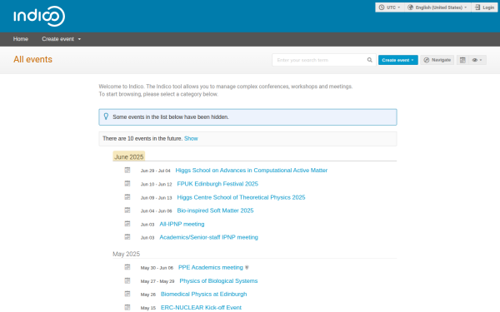Image resolution: width=500 pixels, height=312 pixels.
Task: Open the UTC timezone dropdown
Action: click(x=390, y=7)
